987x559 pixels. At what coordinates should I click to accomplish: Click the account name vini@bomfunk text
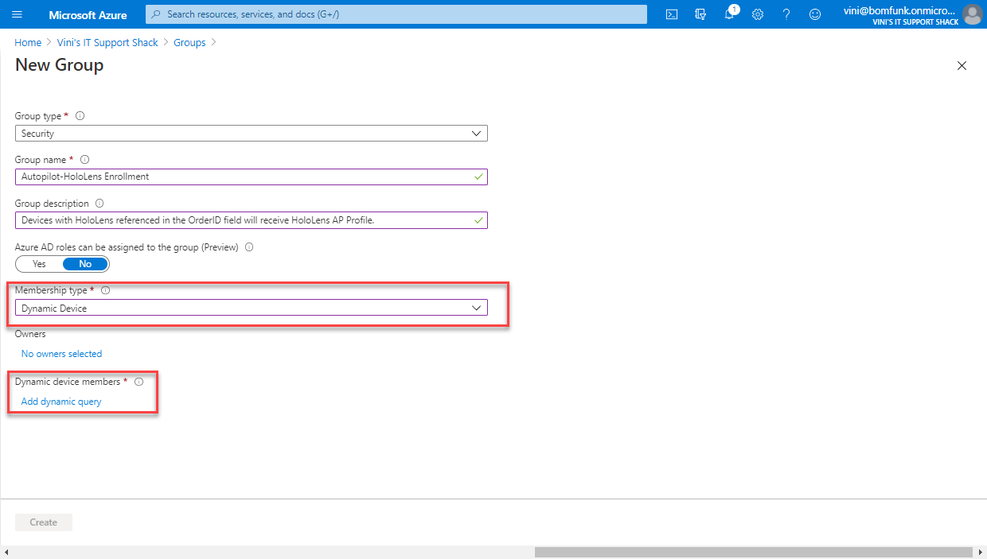click(x=901, y=10)
